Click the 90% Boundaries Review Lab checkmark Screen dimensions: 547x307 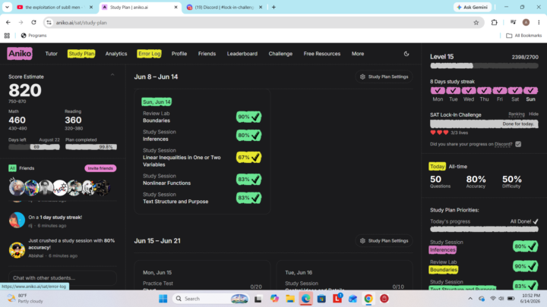[248, 117]
